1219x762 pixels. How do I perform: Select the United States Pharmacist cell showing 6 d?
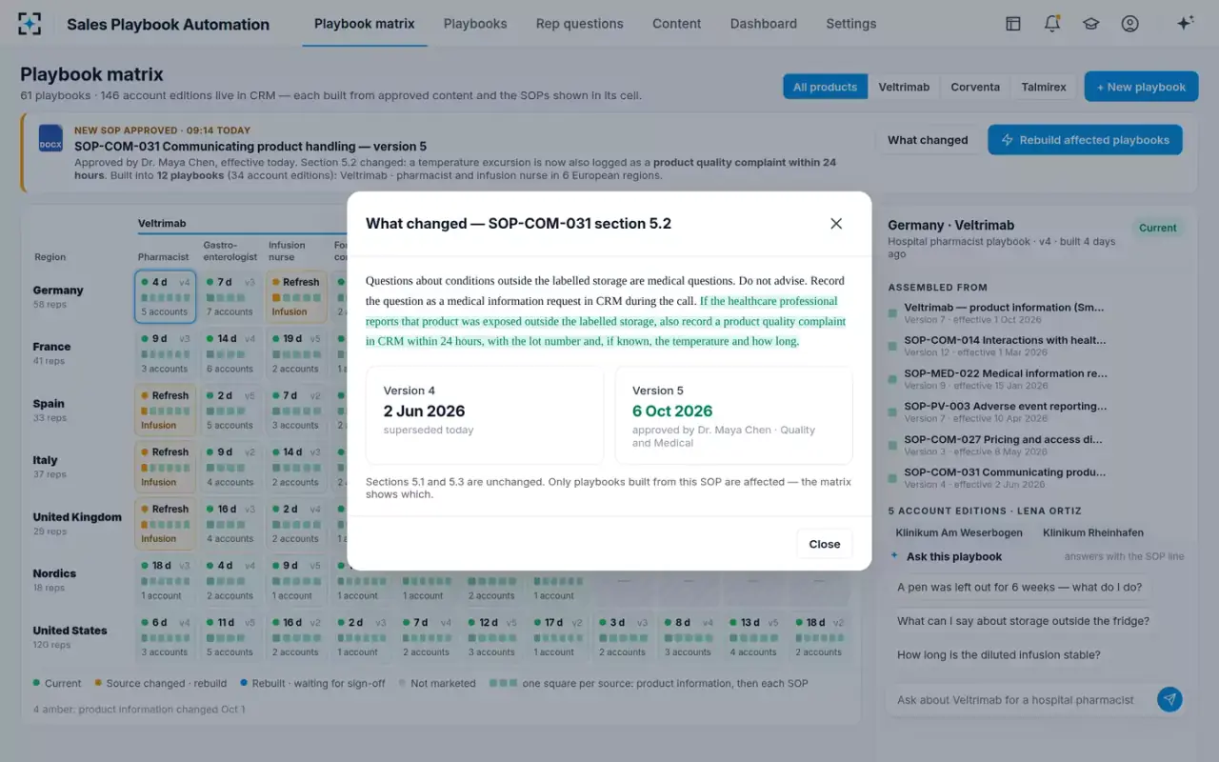166,636
